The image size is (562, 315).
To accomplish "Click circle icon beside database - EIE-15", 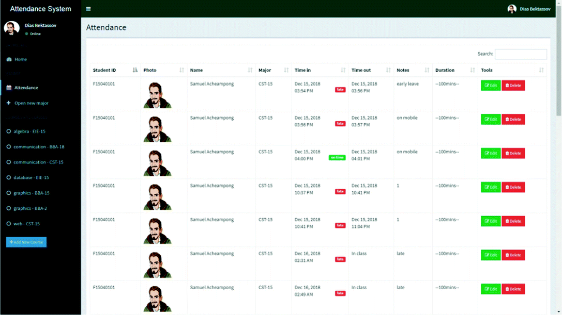I will (9, 177).
